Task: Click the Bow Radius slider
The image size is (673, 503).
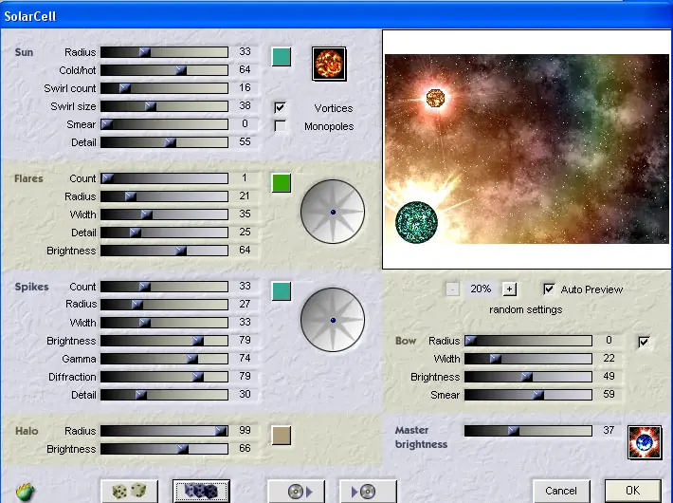Action: (x=528, y=341)
